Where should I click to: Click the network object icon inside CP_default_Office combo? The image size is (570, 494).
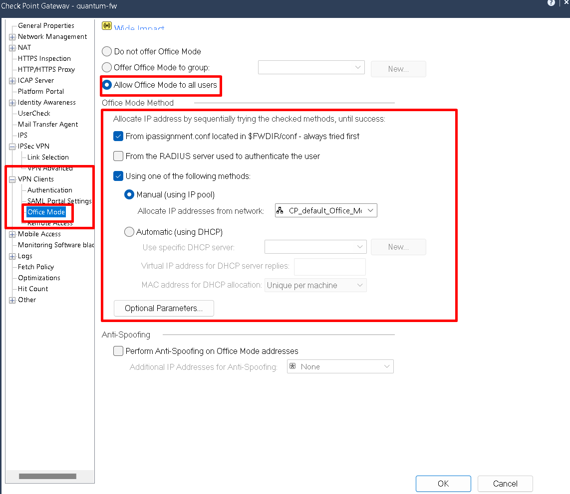tap(281, 210)
